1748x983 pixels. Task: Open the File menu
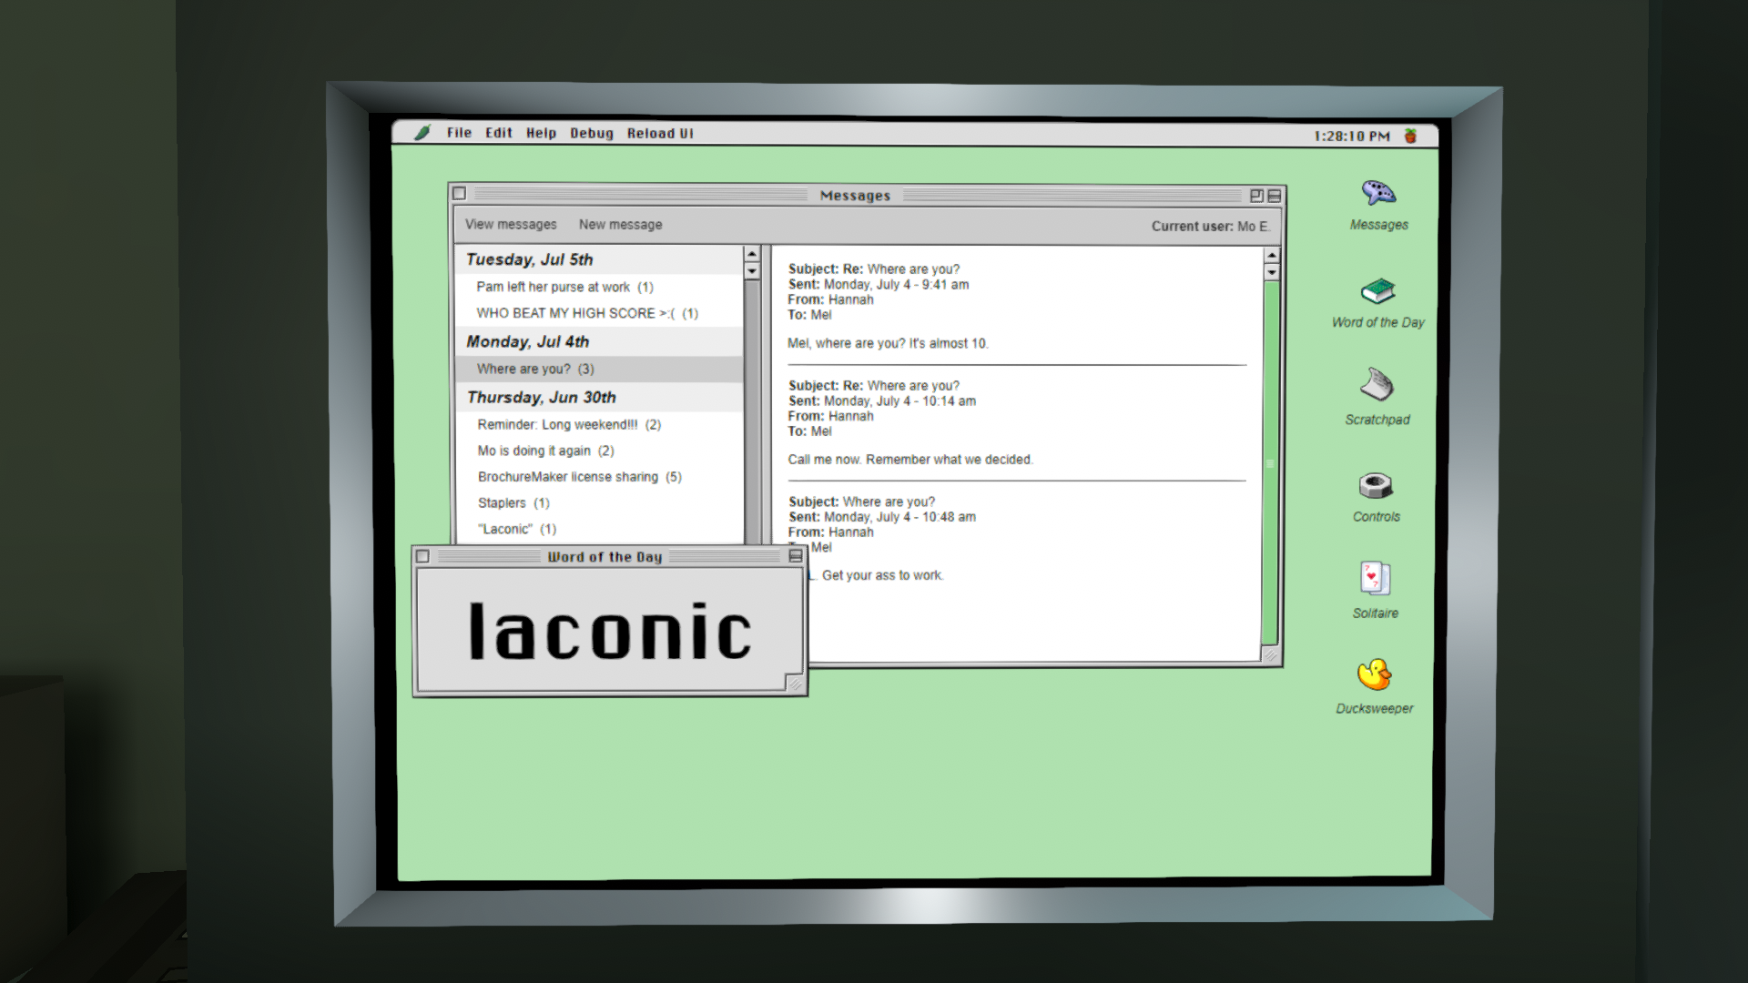(459, 133)
